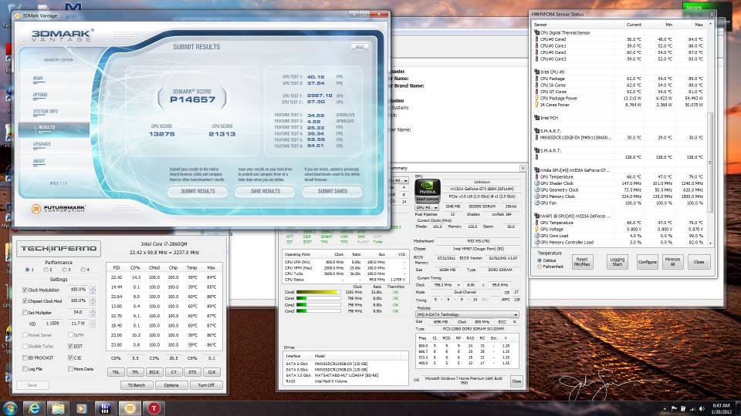Image resolution: width=741 pixels, height=416 pixels.
Task: Click SUBMIT SAVED button
Action: coord(332,192)
